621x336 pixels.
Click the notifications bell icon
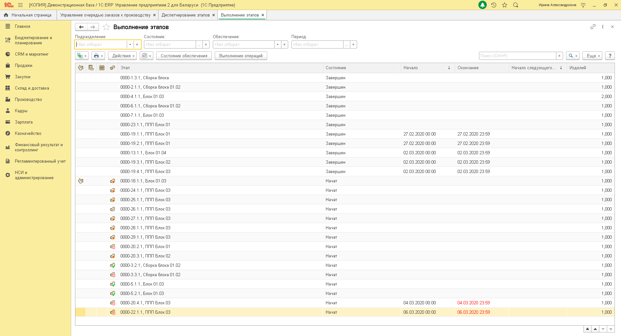click(482, 5)
